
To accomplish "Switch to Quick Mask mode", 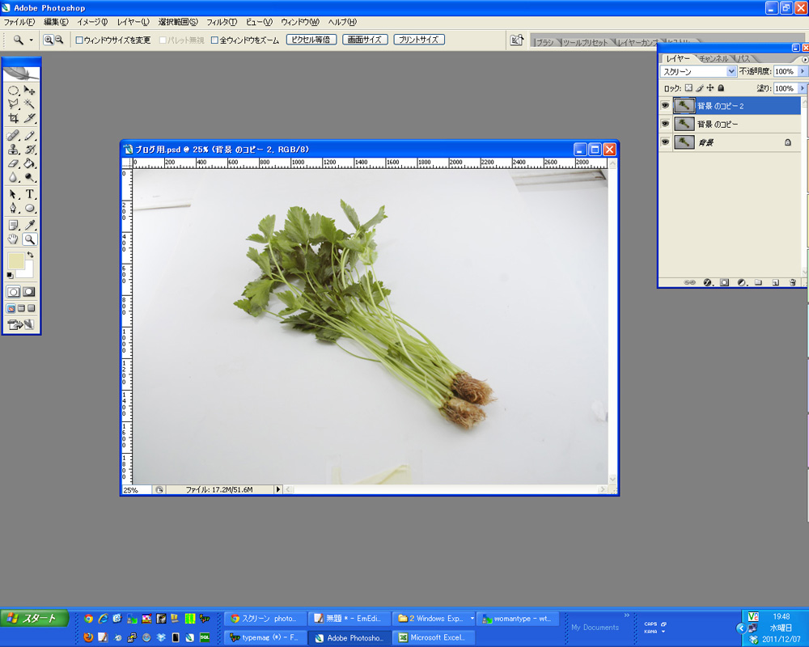I will [29, 292].
